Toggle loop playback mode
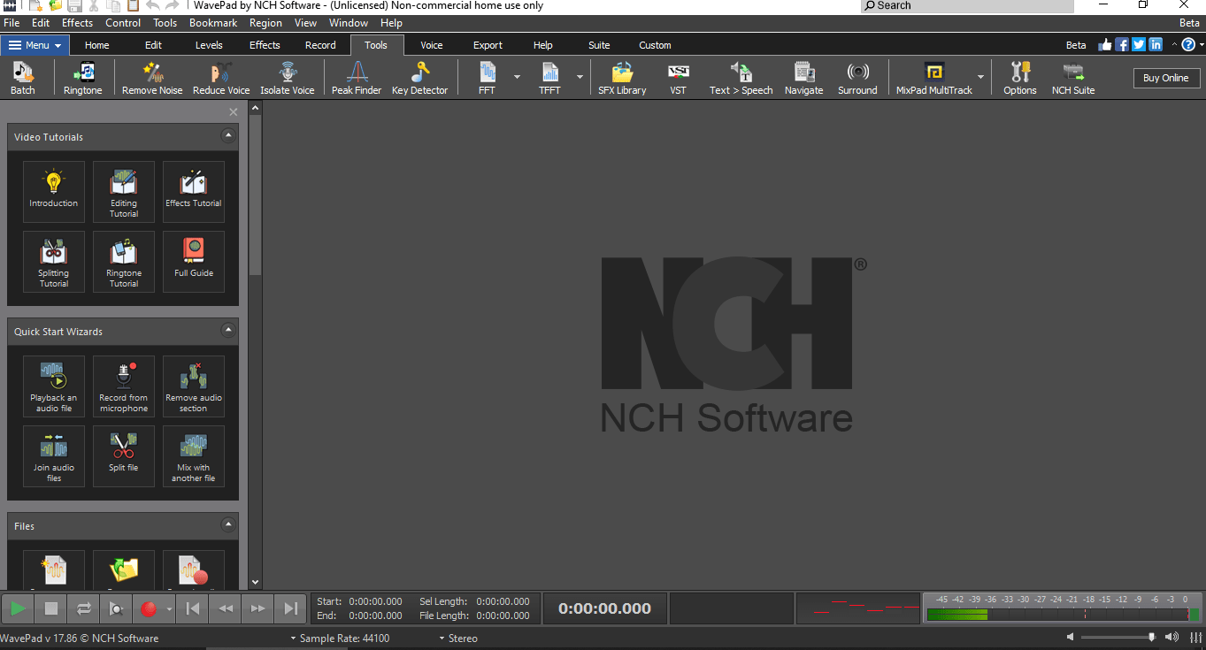The height and width of the screenshot is (650, 1206). tap(84, 608)
